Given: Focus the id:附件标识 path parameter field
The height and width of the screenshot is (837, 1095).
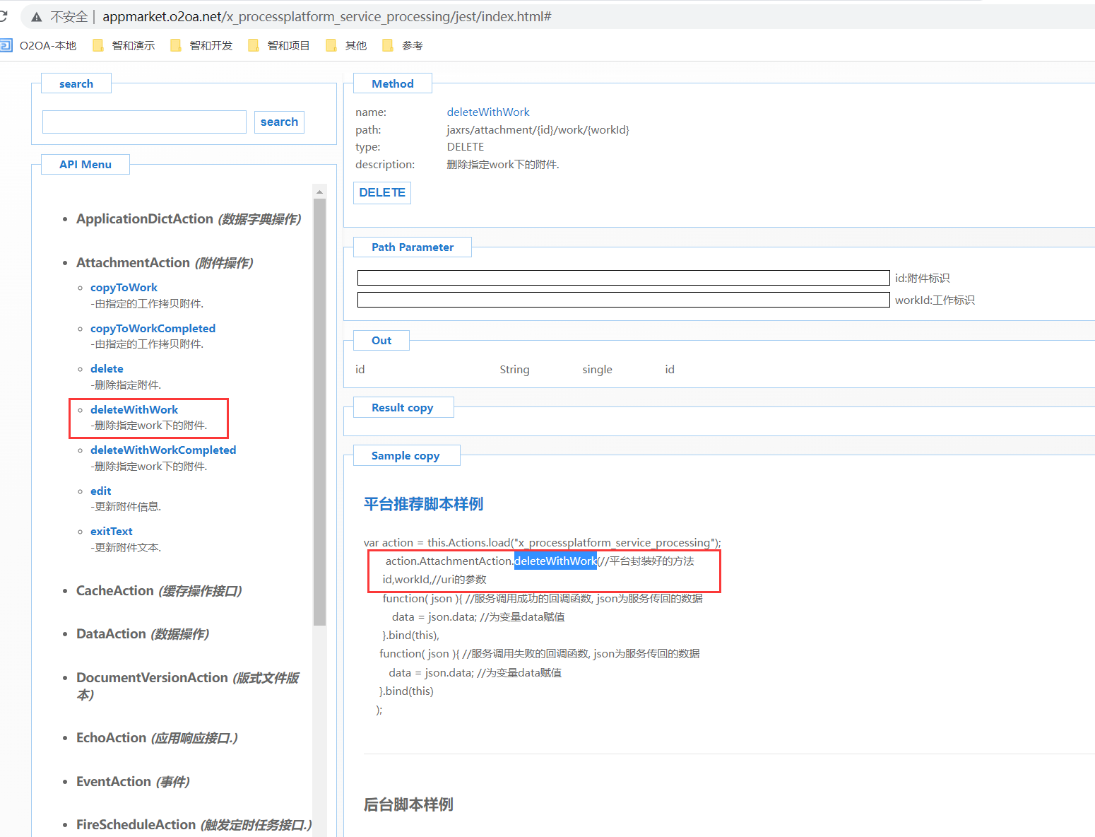Looking at the screenshot, I should click(x=623, y=278).
